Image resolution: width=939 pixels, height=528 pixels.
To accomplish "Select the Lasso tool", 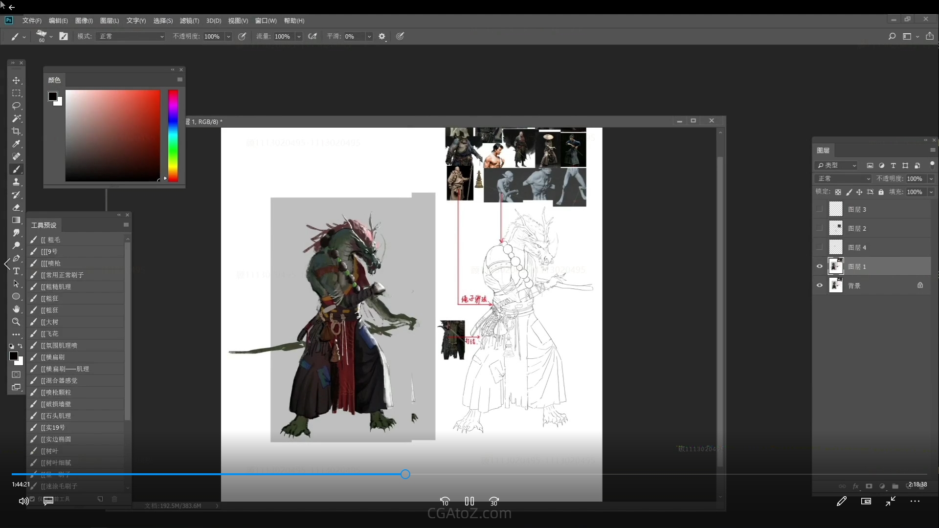I will tap(16, 106).
